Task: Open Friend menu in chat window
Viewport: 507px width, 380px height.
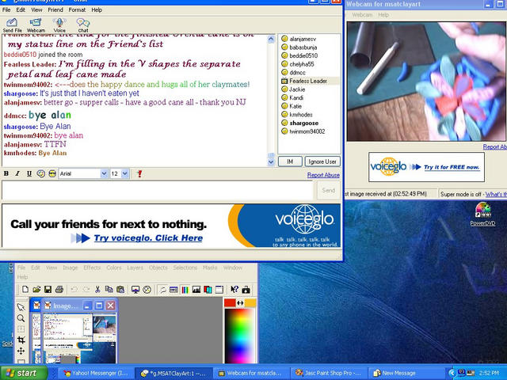Action: 55,10
